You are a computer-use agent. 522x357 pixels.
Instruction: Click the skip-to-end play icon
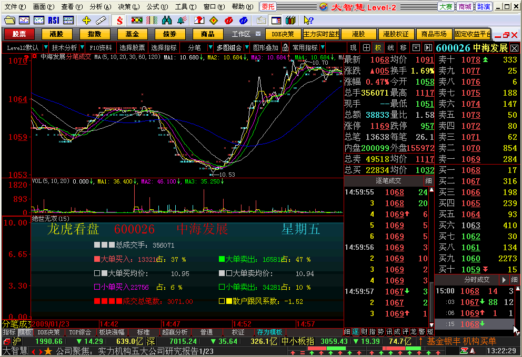pyautogui.click(x=428, y=48)
